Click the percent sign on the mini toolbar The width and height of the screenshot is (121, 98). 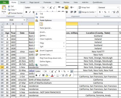[64, 71]
